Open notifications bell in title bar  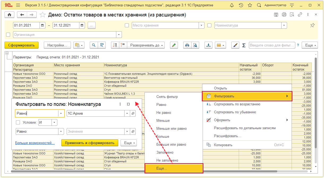(232, 5)
